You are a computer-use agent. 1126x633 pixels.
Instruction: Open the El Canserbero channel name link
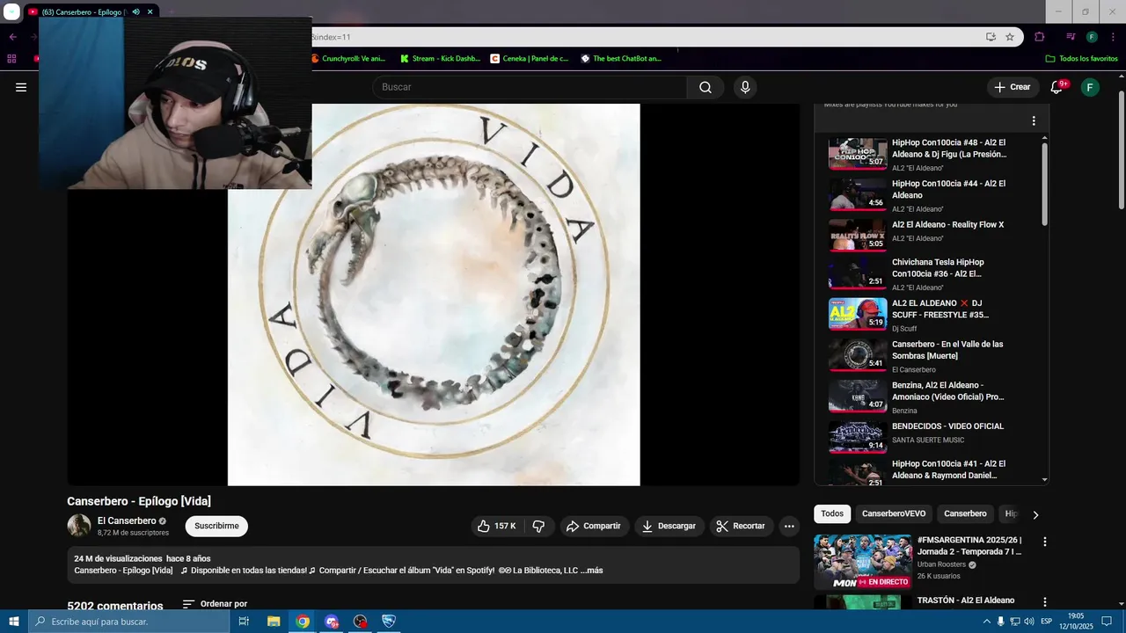click(127, 520)
